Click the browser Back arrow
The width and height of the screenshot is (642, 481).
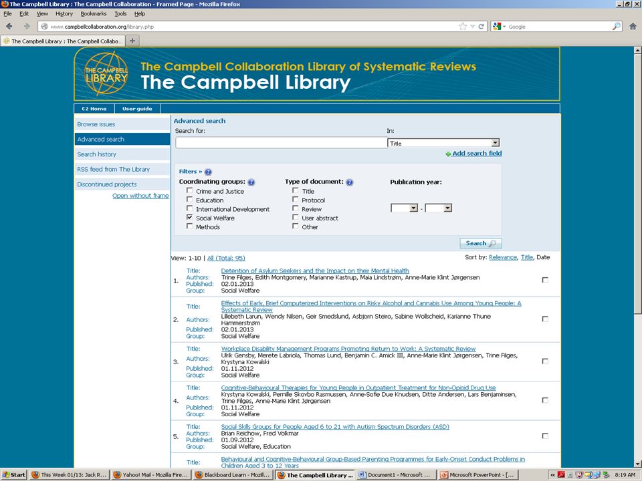[9, 26]
